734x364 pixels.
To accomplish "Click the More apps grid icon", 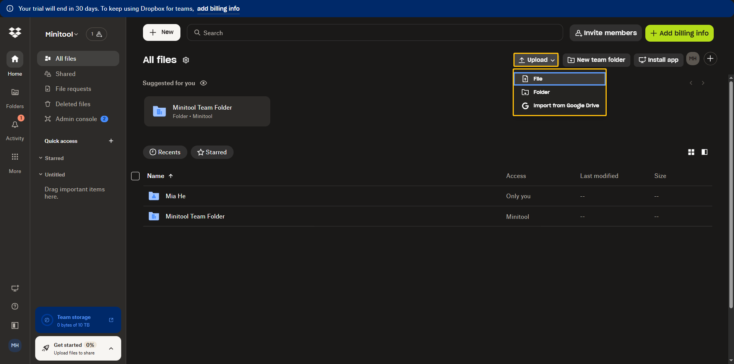I will (x=15, y=157).
